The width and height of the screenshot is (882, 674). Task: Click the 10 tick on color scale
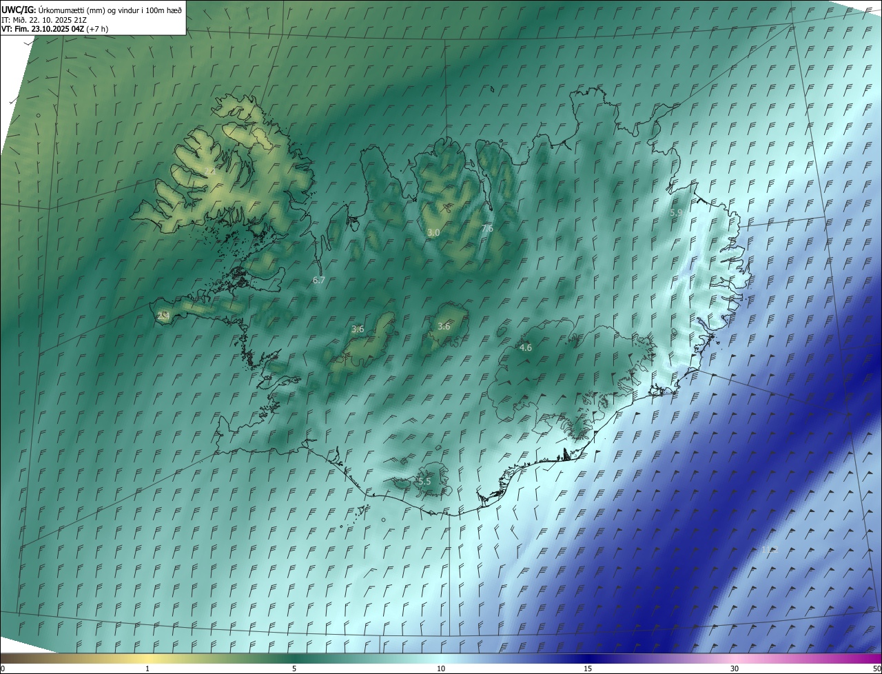tap(441, 668)
